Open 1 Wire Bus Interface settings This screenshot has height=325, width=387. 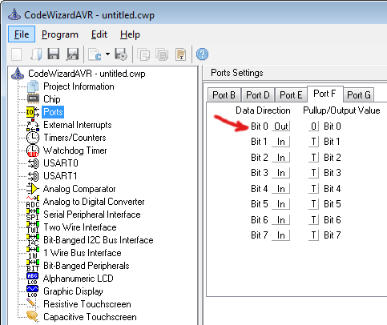point(83,253)
